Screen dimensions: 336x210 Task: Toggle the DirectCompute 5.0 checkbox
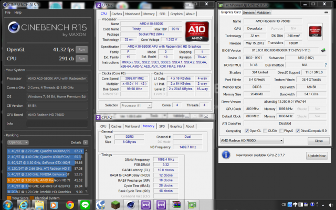pyautogui.click(x=298, y=131)
